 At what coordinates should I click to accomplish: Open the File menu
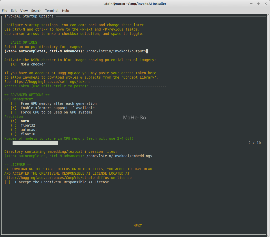4,11
